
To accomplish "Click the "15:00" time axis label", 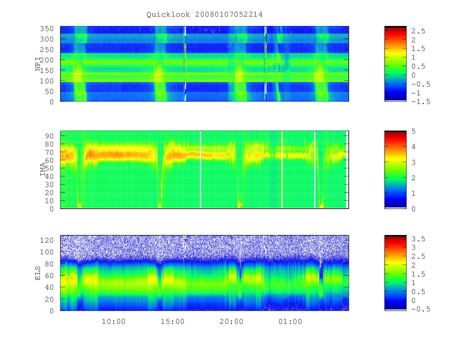I will pyautogui.click(x=172, y=322).
